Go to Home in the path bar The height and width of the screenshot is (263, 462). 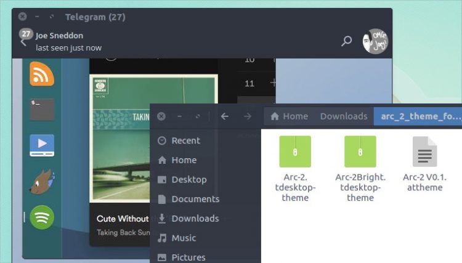click(x=290, y=116)
